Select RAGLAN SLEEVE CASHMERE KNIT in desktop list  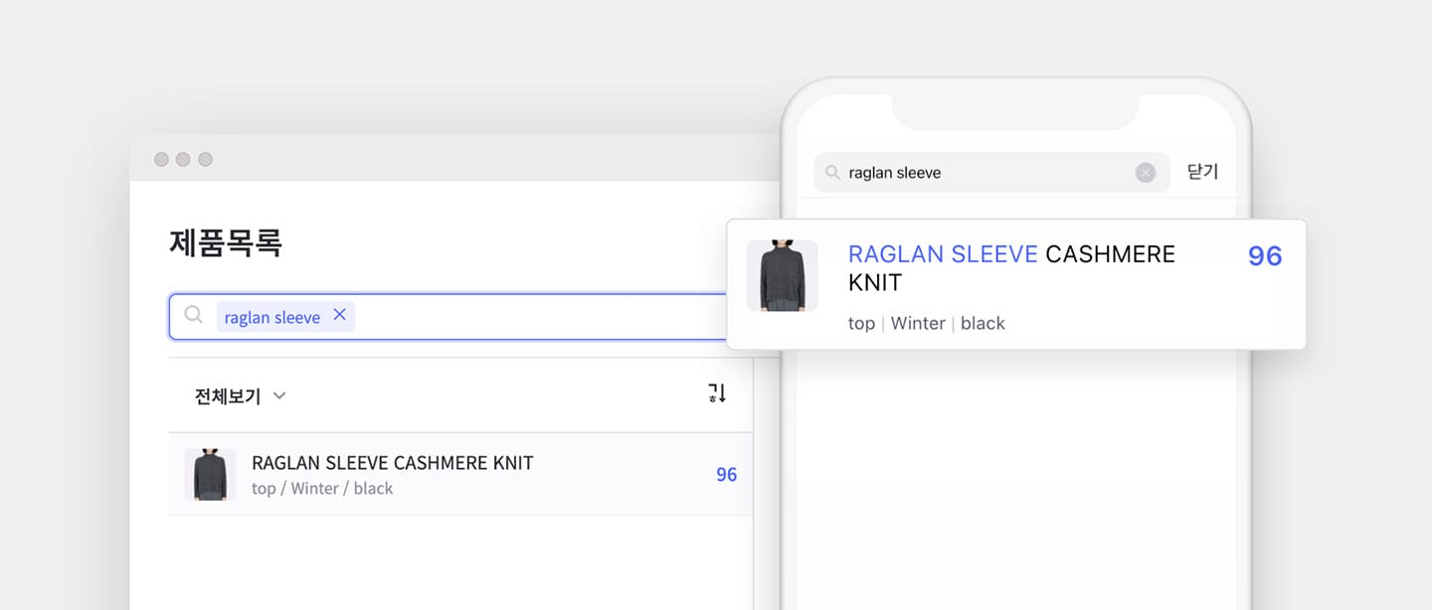394,462
